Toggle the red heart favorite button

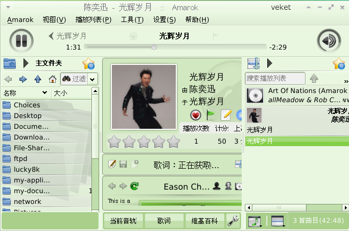pos(196,115)
